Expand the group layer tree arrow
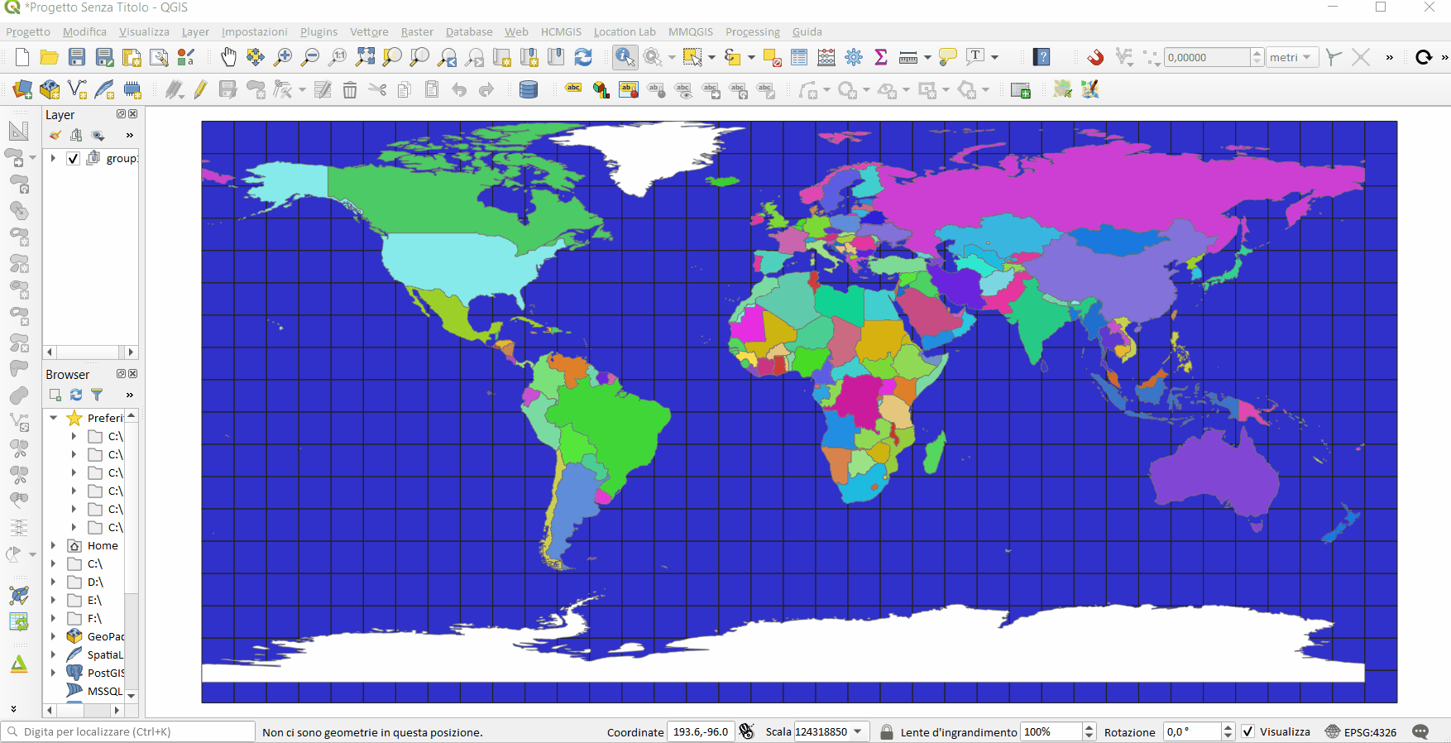Viewport: 1451px width, 743px height. (54, 158)
